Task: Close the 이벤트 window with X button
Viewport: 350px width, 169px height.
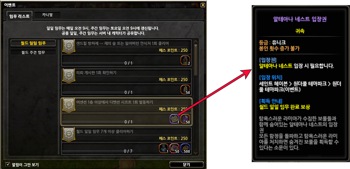Action: pos(202,5)
